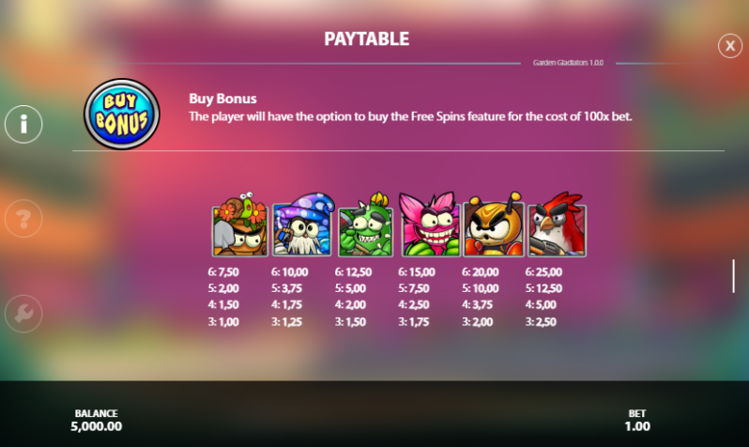749x447 pixels.
Task: Select the blue mushroom wizard symbol
Action: (x=303, y=224)
